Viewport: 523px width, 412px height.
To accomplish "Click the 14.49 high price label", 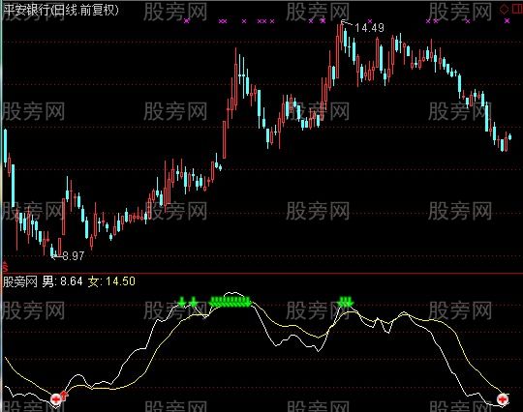I will click(370, 28).
